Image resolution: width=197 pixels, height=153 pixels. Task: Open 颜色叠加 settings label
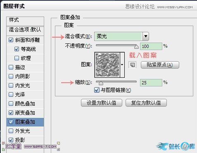tap(25, 103)
